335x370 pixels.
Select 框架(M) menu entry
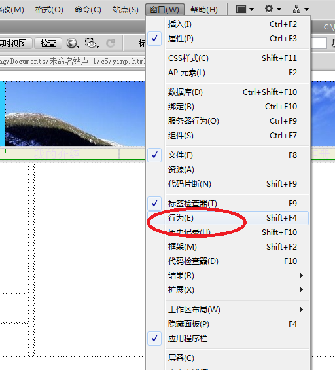[228, 247]
